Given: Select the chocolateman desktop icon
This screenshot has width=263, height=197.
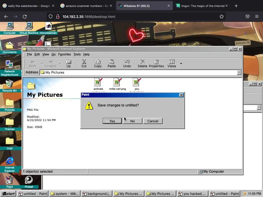Looking at the screenshot, I should pyautogui.click(x=48, y=28).
